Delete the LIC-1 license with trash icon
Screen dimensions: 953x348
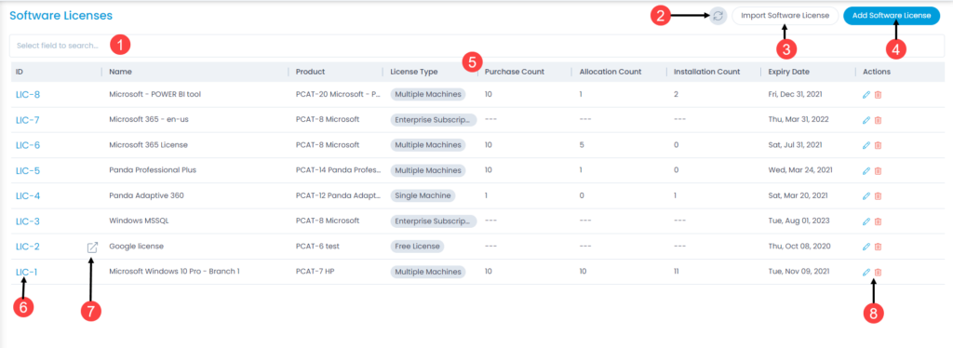[x=878, y=272]
